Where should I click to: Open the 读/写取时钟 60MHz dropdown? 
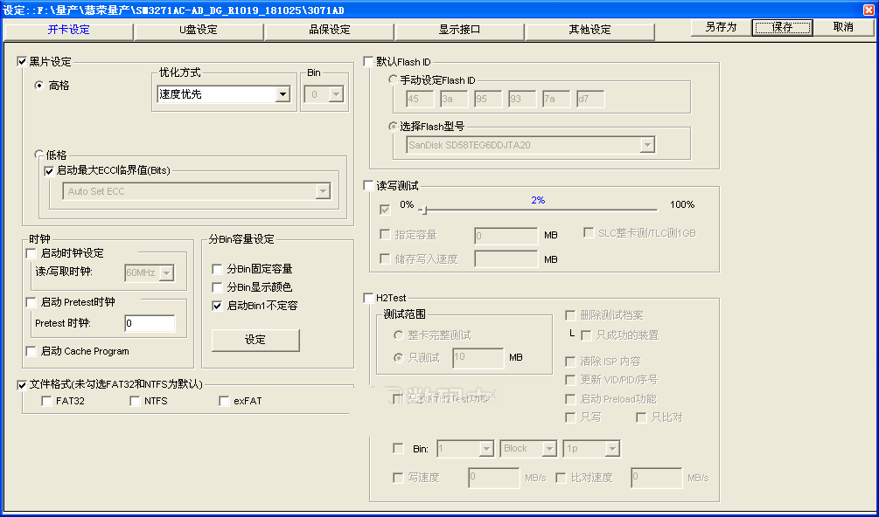[167, 273]
